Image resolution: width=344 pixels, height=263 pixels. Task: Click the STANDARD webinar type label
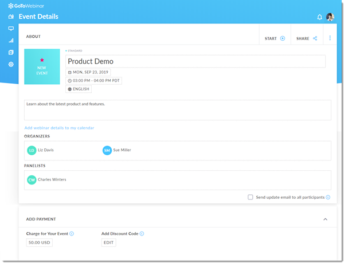pos(75,51)
